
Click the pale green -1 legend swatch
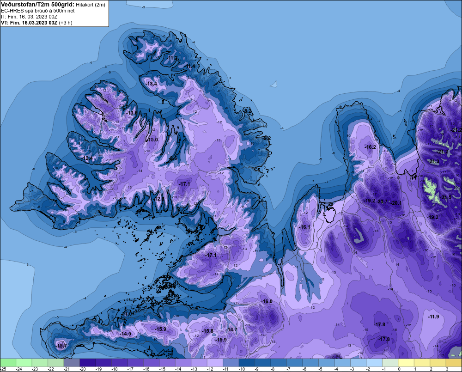tap(390, 363)
